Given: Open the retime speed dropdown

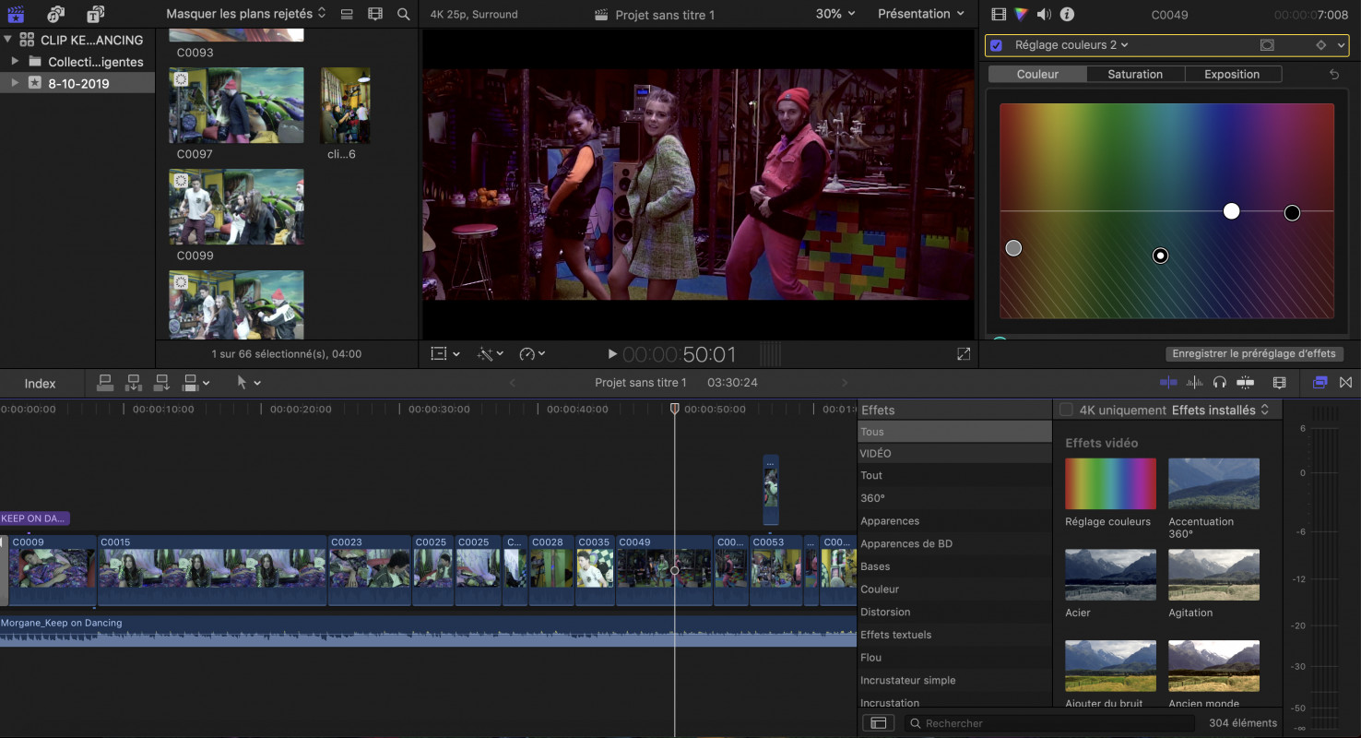Looking at the screenshot, I should pos(532,354).
